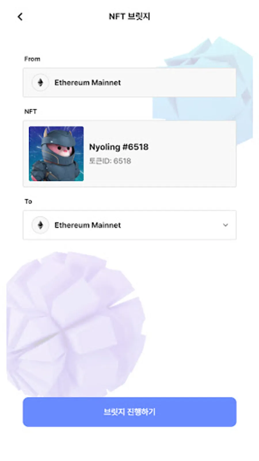This screenshot has width=259, height=461.
Task: Open the Nyoling helmet character thumbnail
Action: (56, 154)
